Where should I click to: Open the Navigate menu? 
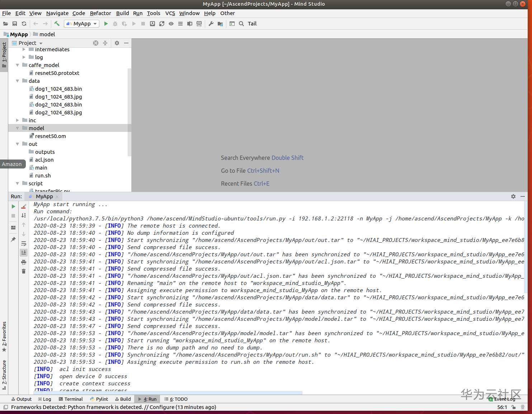[x=57, y=13]
